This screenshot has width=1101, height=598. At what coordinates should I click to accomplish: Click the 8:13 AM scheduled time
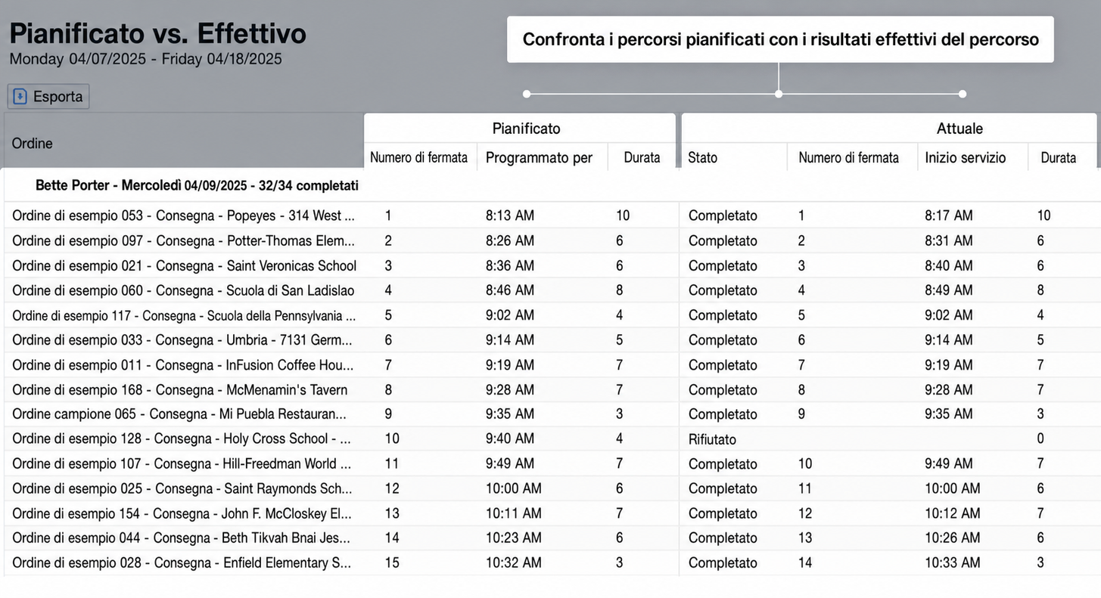coord(510,215)
